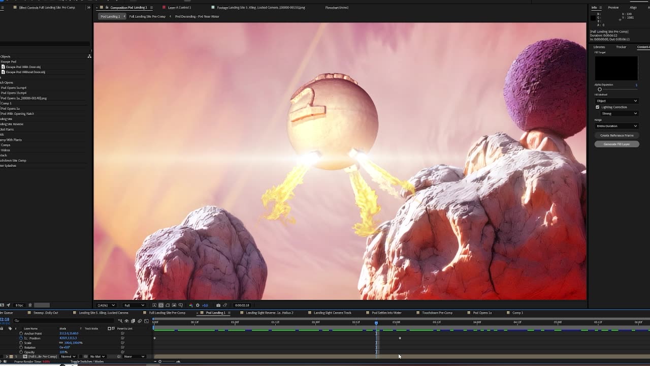Show hidden panel tabs via double chevron
Screen dimensions: 650x366
(89, 8)
